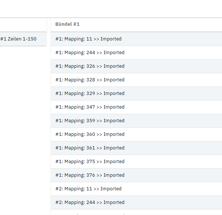Click the 'Bündel #1' column header
The width and height of the screenshot is (222, 215).
pyautogui.click(x=67, y=24)
